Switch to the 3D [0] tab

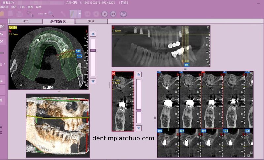click(x=91, y=21)
